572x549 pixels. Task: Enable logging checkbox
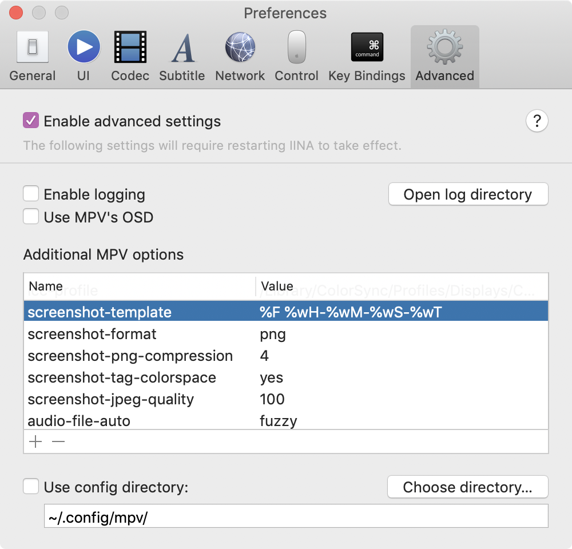31,194
